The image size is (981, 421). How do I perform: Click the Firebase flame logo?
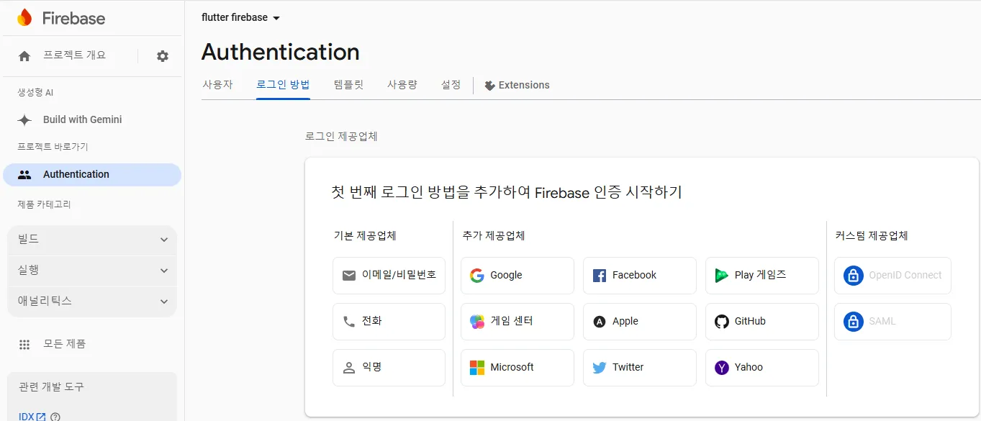pos(24,17)
